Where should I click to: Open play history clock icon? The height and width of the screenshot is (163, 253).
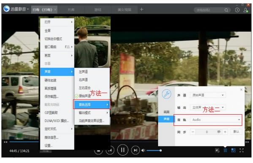coord(237,10)
